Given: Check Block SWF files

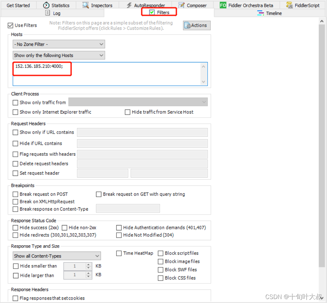Looking at the screenshot, I should [x=161, y=270].
